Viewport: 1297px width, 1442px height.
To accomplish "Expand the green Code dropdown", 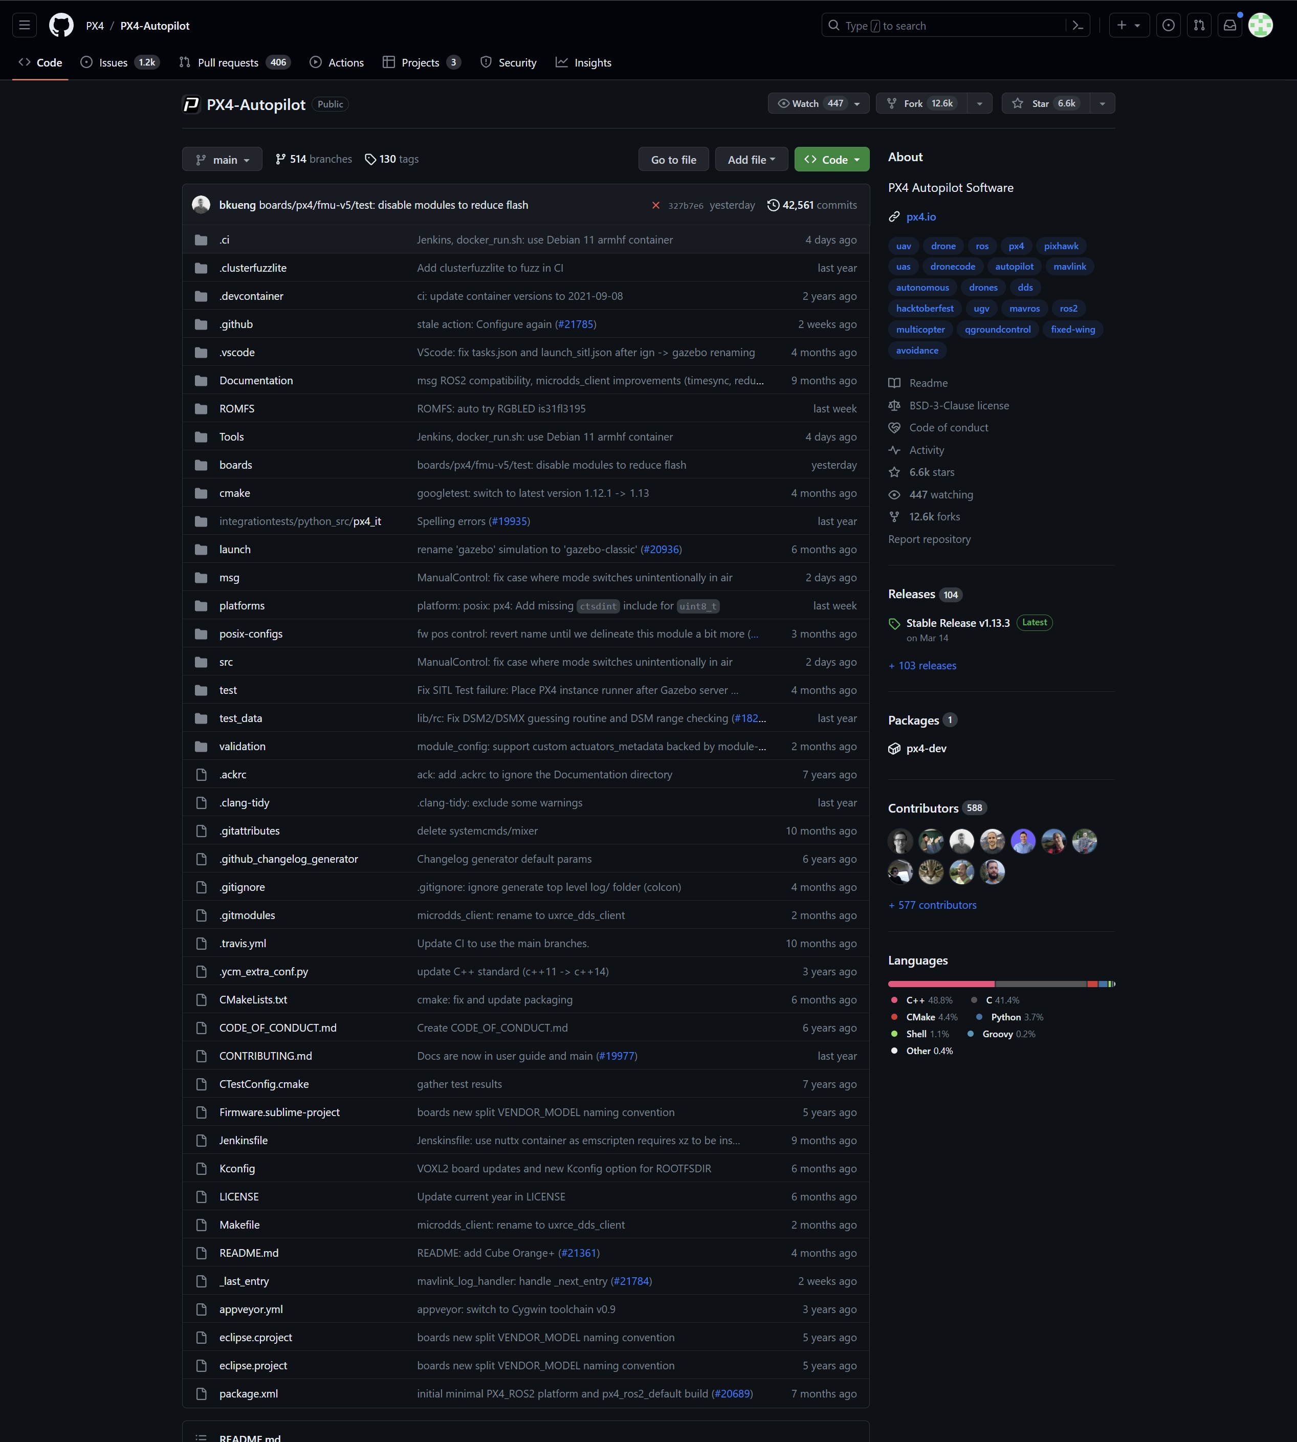I will (831, 160).
